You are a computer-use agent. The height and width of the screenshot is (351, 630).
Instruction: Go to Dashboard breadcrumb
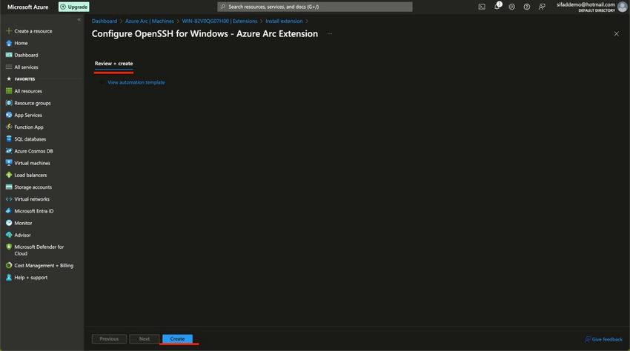(105, 21)
